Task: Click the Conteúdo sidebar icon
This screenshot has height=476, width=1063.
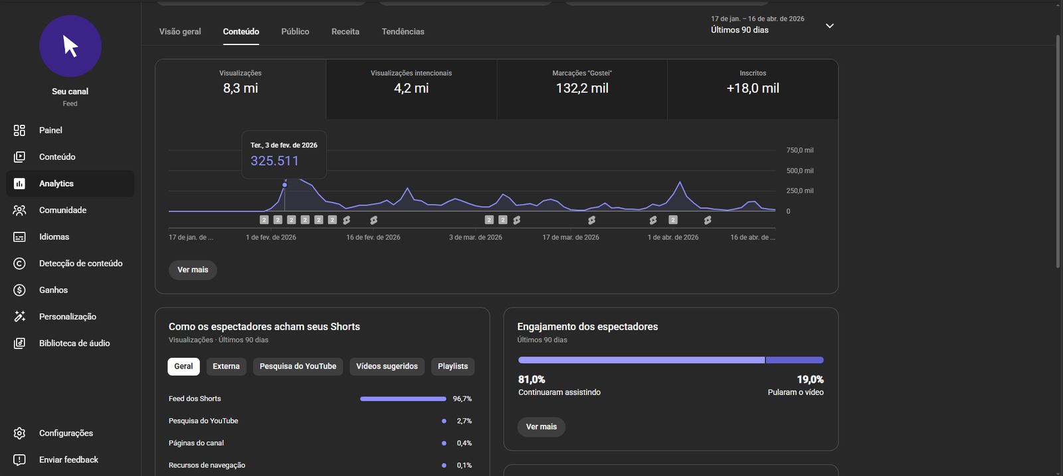Action: click(x=19, y=157)
